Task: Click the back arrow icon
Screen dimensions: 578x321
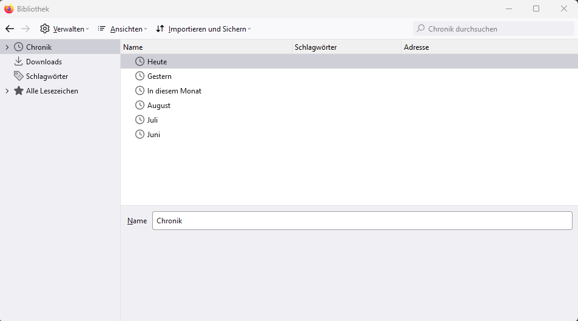Action: click(10, 29)
